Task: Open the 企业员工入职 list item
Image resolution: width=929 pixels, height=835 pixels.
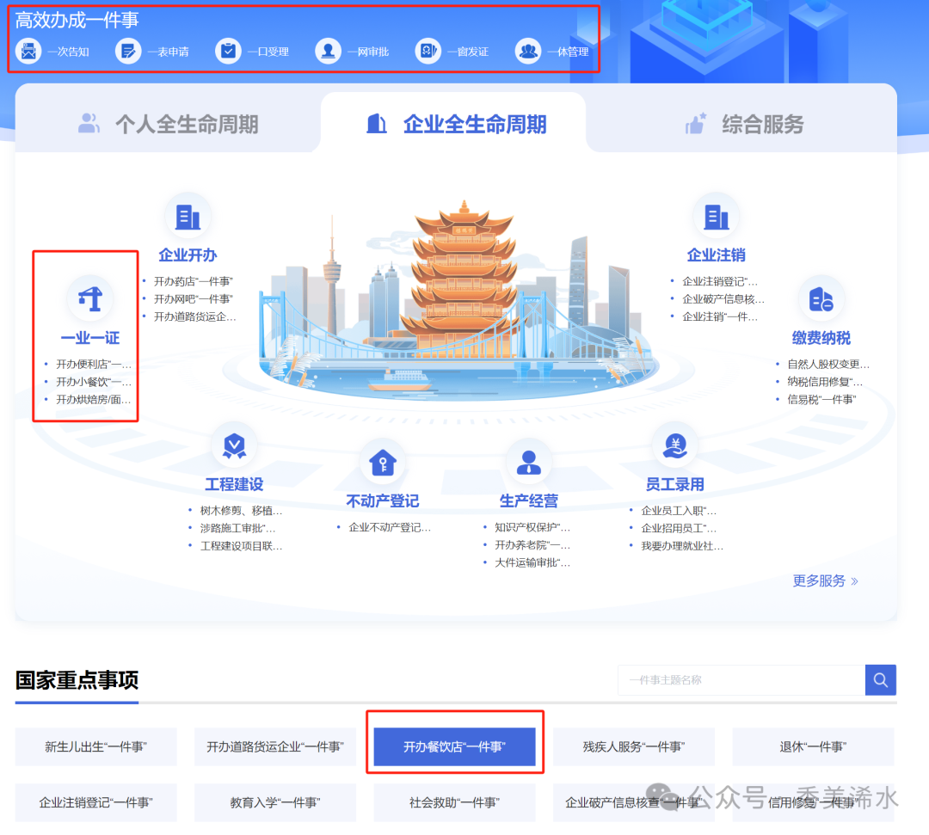Action: pos(679,511)
